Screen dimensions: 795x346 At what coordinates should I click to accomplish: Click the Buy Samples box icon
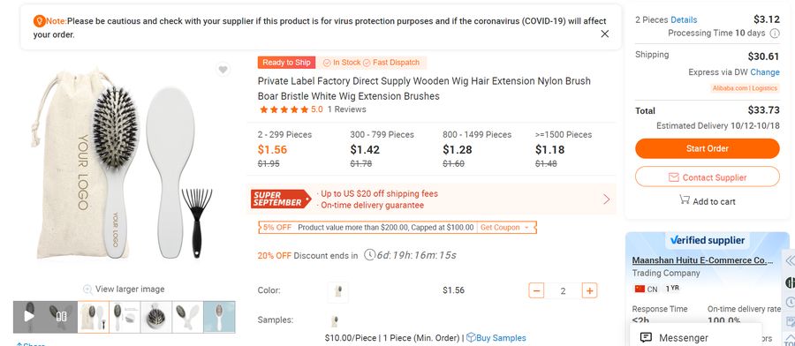[x=471, y=337]
